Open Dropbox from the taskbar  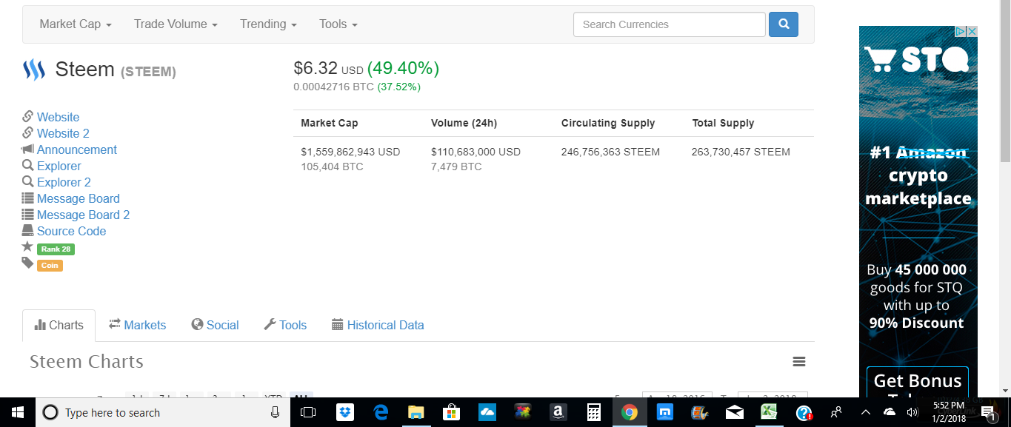[x=345, y=412]
